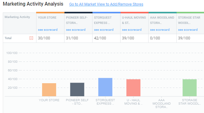Click the dark gray PIONEER SELF chart bar
This screenshot has height=113, width=204.
pos(77,89)
